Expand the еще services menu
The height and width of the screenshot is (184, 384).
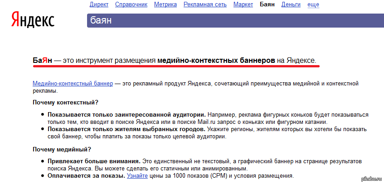point(313,5)
